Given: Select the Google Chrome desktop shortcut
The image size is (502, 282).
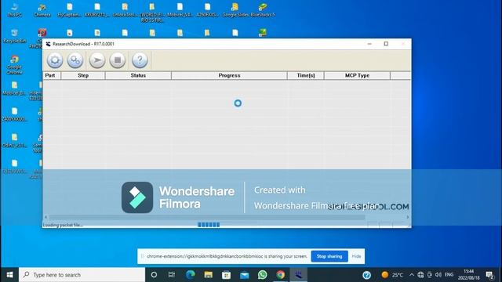Looking at the screenshot, I should pyautogui.click(x=14, y=64).
